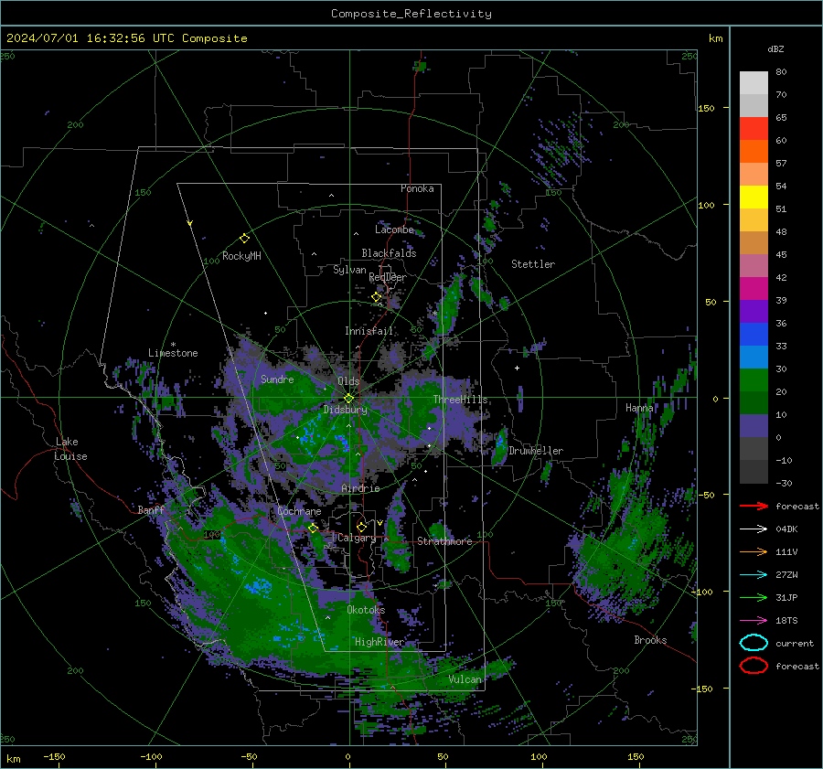Viewport: 823px width, 769px height.
Task: Click the HighRiver label
Action: (379, 642)
